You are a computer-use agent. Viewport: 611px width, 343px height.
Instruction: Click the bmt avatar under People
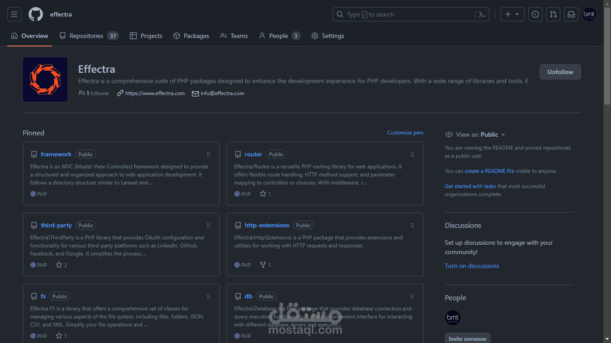[x=453, y=318]
